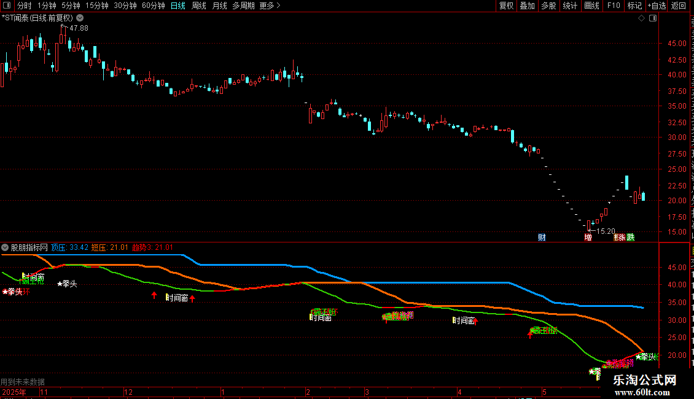The image size is (694, 399).
Task: Click the 15.20 low price label
Action: 606,231
